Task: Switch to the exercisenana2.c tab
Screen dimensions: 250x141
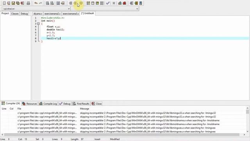Action: (52, 14)
